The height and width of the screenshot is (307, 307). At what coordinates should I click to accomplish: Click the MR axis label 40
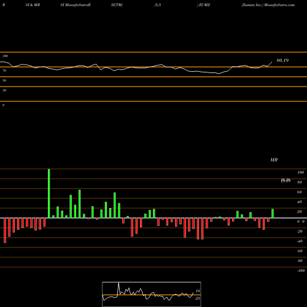coord(300,202)
